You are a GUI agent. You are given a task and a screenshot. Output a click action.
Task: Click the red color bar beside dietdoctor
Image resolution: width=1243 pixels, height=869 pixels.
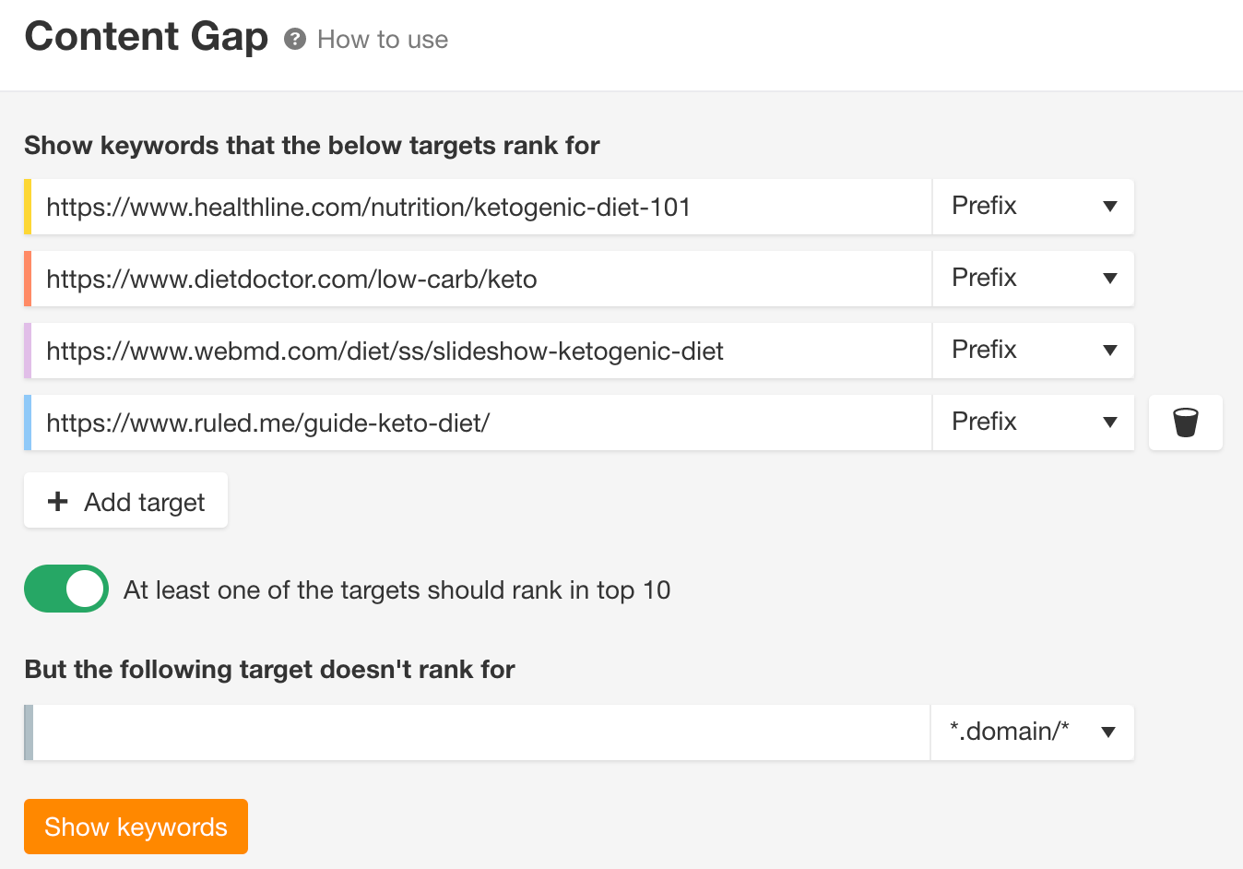[x=27, y=278]
